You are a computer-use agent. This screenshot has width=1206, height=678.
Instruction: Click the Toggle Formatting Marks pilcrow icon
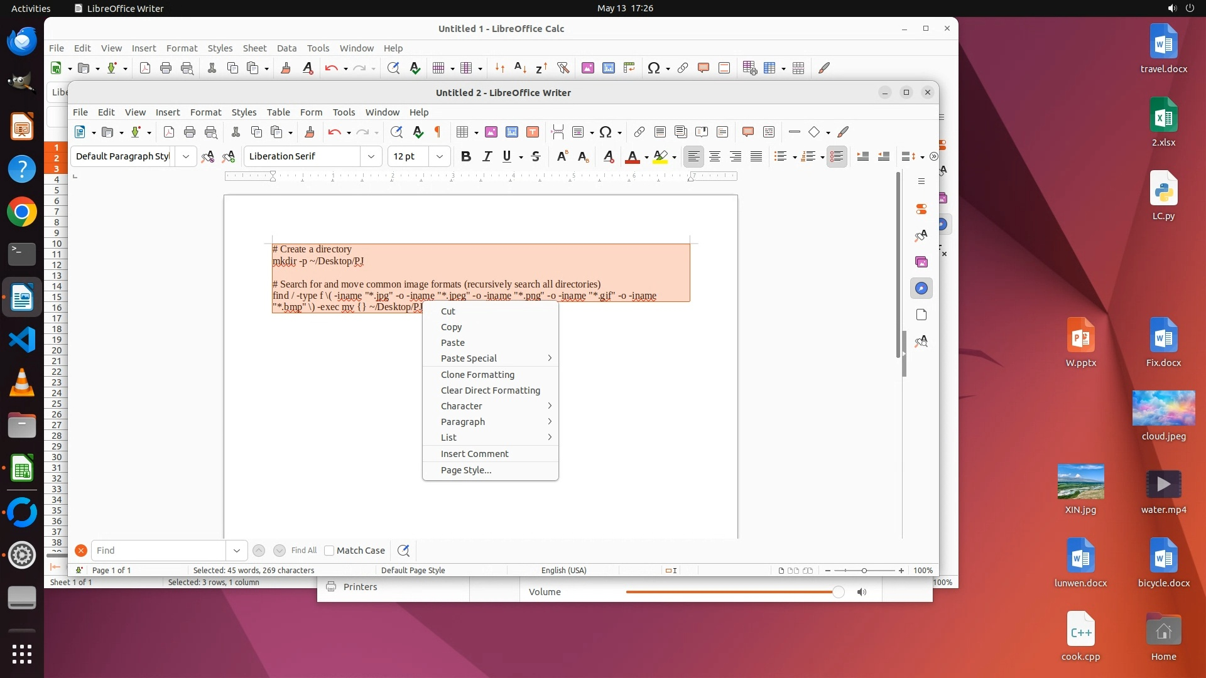coord(438,132)
